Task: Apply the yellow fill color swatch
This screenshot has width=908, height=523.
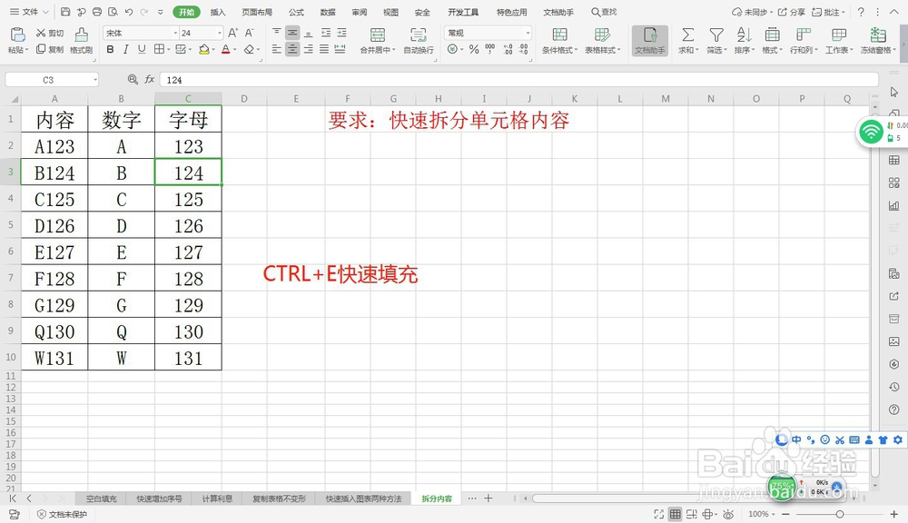Action: click(x=203, y=49)
